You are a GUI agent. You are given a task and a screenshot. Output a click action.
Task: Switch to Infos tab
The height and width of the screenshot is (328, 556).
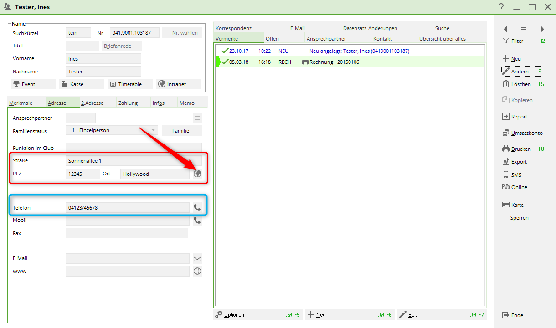164,102
